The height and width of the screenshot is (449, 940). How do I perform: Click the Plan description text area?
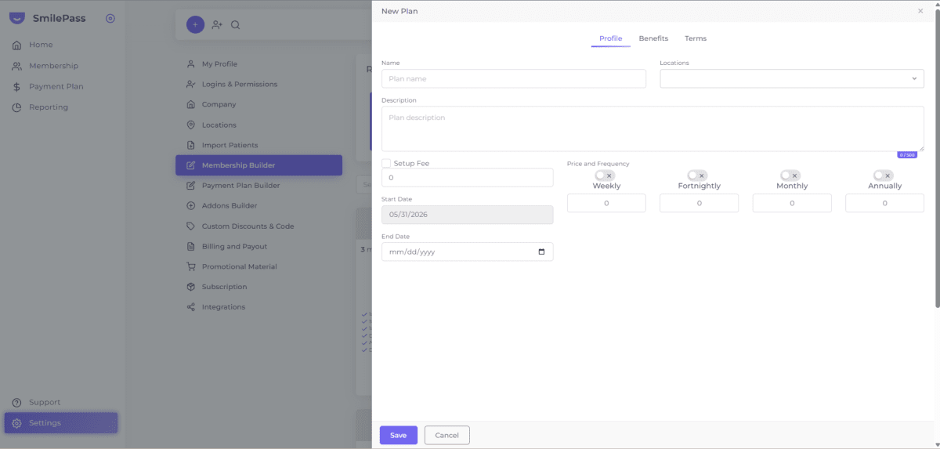(x=653, y=129)
